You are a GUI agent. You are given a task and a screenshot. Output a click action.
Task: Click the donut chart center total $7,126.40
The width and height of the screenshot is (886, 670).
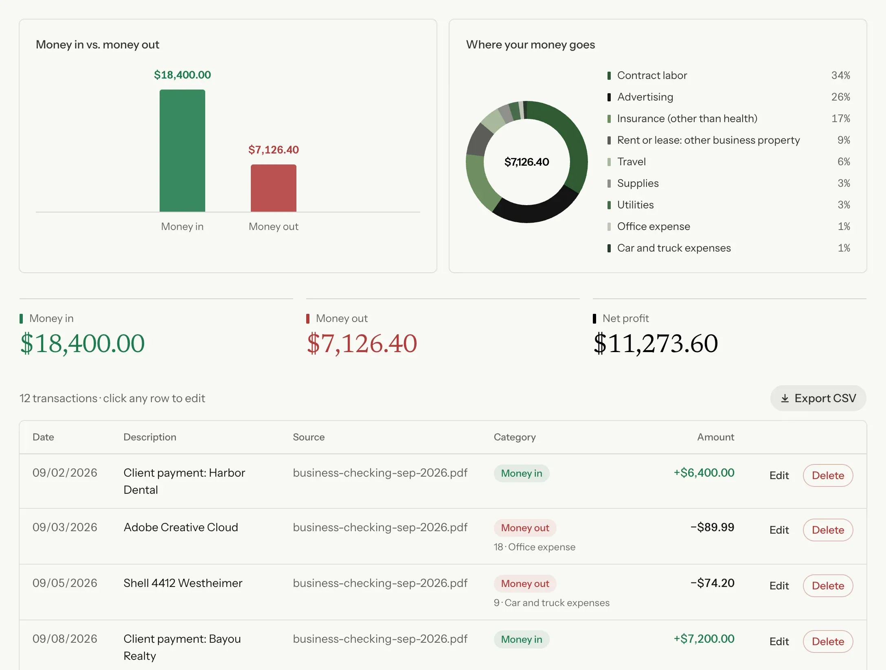point(526,162)
